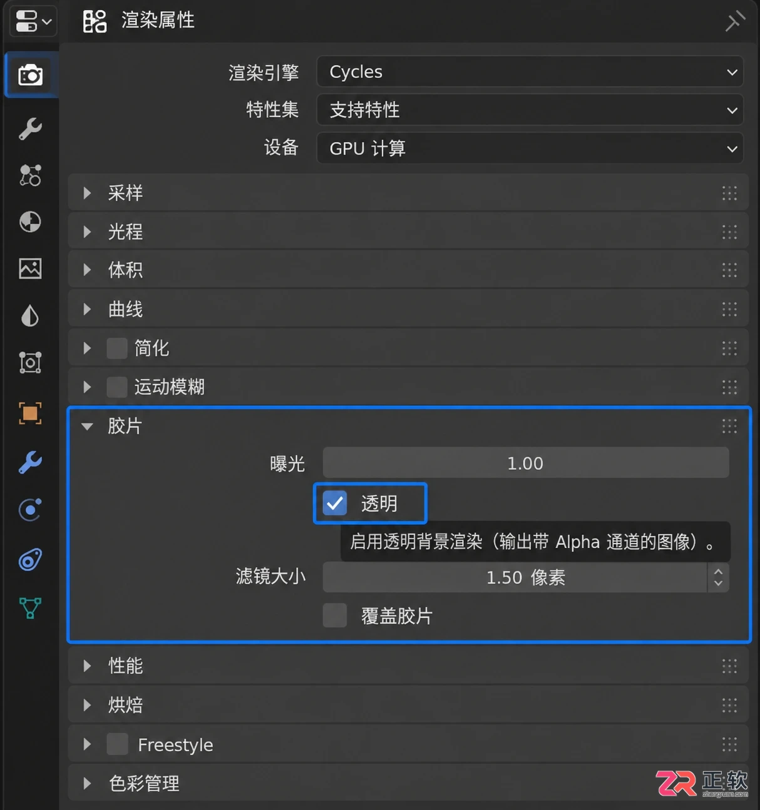Viewport: 760px width, 810px height.
Task: Expand the 体积 panel
Action: 87,270
